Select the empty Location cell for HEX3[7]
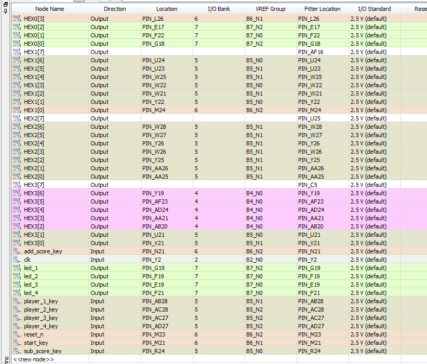Image resolution: width=427 pixels, height=364 pixels. coord(167,184)
